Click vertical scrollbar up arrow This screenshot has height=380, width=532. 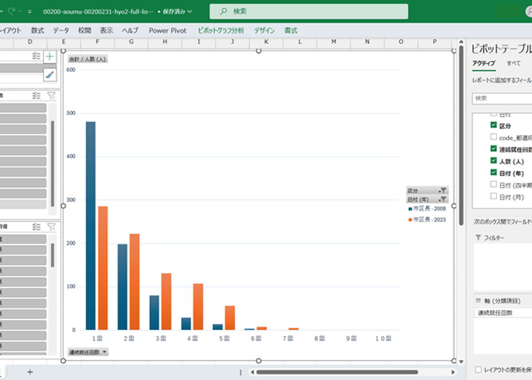(x=461, y=41)
